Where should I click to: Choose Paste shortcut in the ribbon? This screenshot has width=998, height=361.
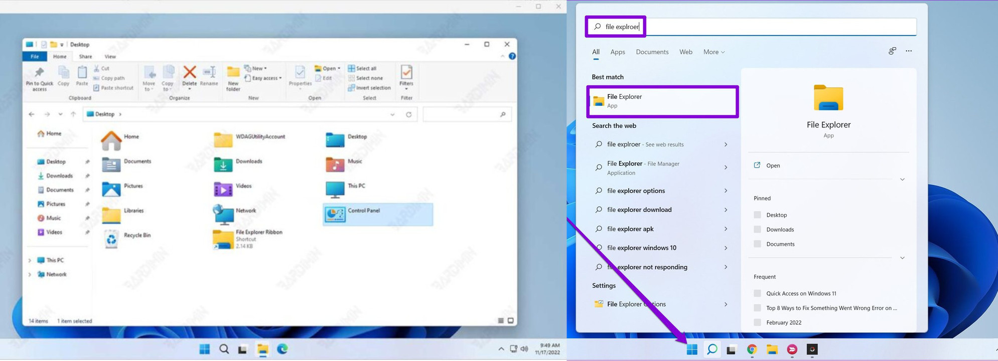click(113, 88)
